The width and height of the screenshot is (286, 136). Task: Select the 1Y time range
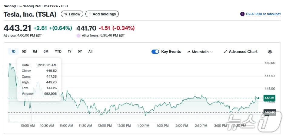point(69,51)
